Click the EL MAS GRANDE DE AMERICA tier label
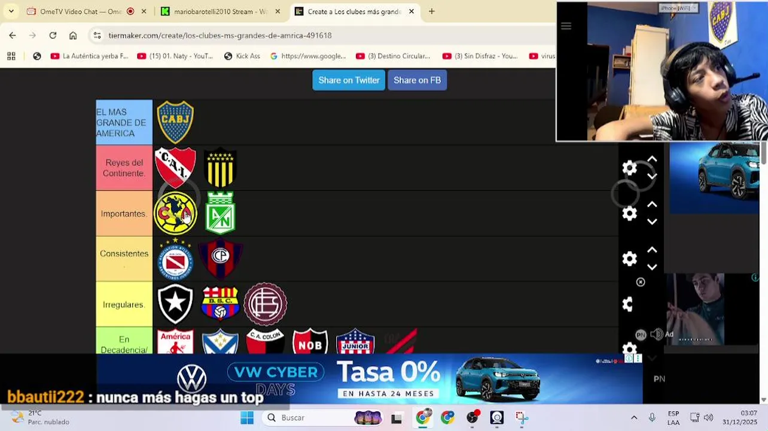This screenshot has width=768, height=431. coord(124,122)
